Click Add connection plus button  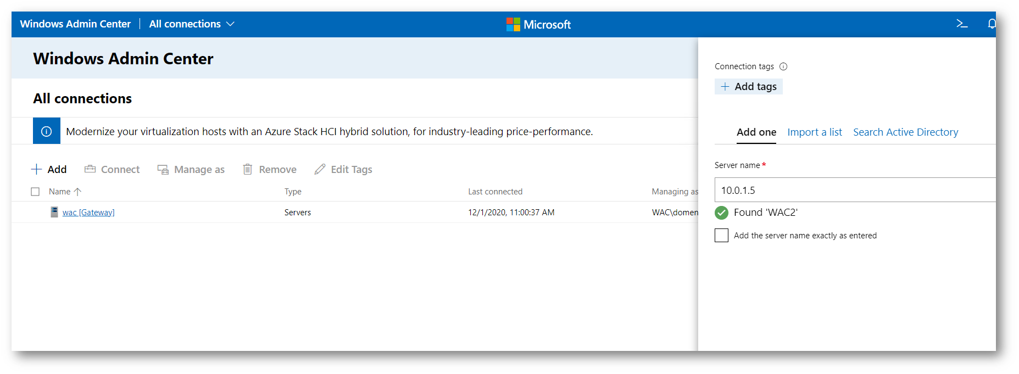(49, 169)
